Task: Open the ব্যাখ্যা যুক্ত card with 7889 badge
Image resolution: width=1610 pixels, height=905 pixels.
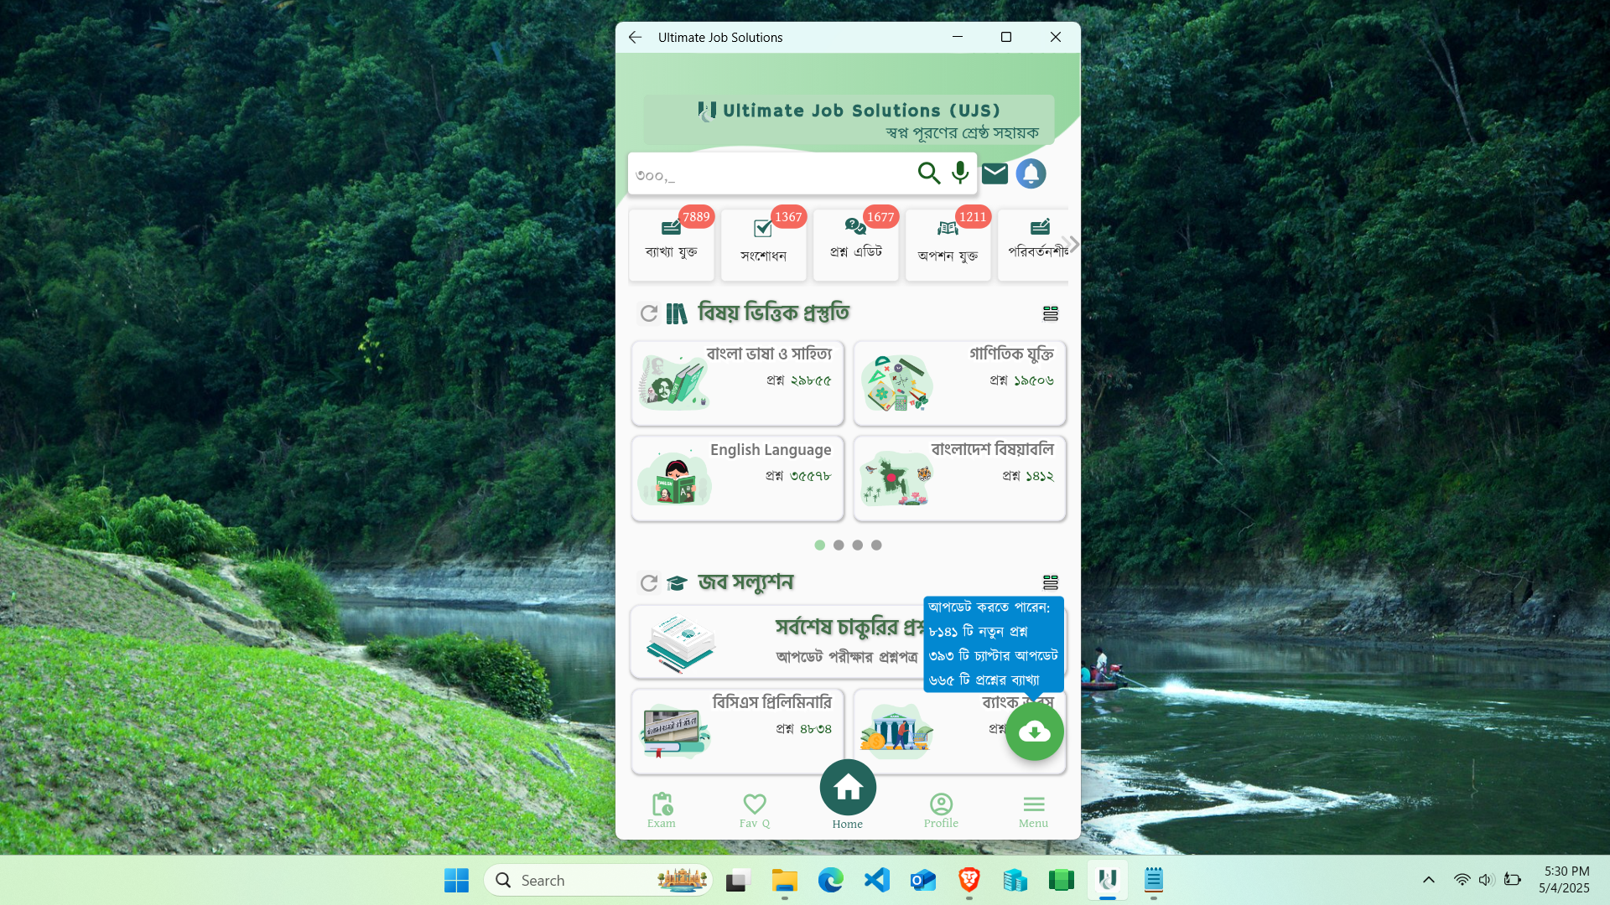Action: click(672, 244)
